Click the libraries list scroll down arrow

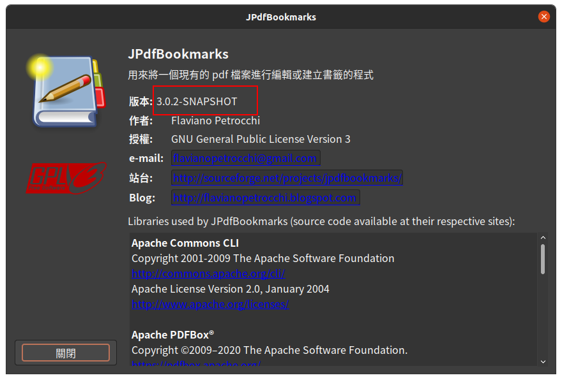543,362
